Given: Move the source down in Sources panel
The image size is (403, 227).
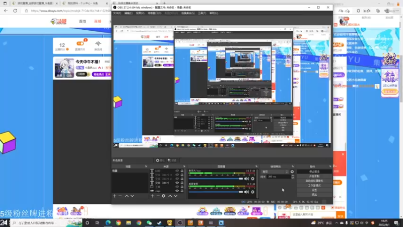Looking at the screenshot, I should click(x=175, y=196).
